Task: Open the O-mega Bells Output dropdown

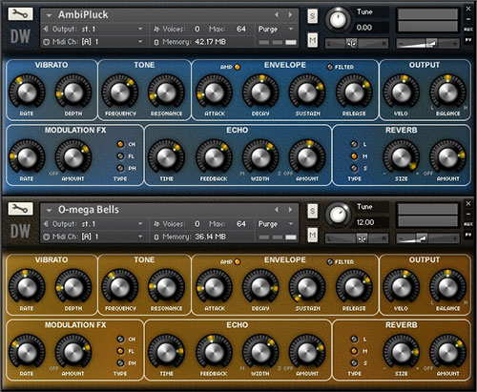Action: pyautogui.click(x=140, y=224)
